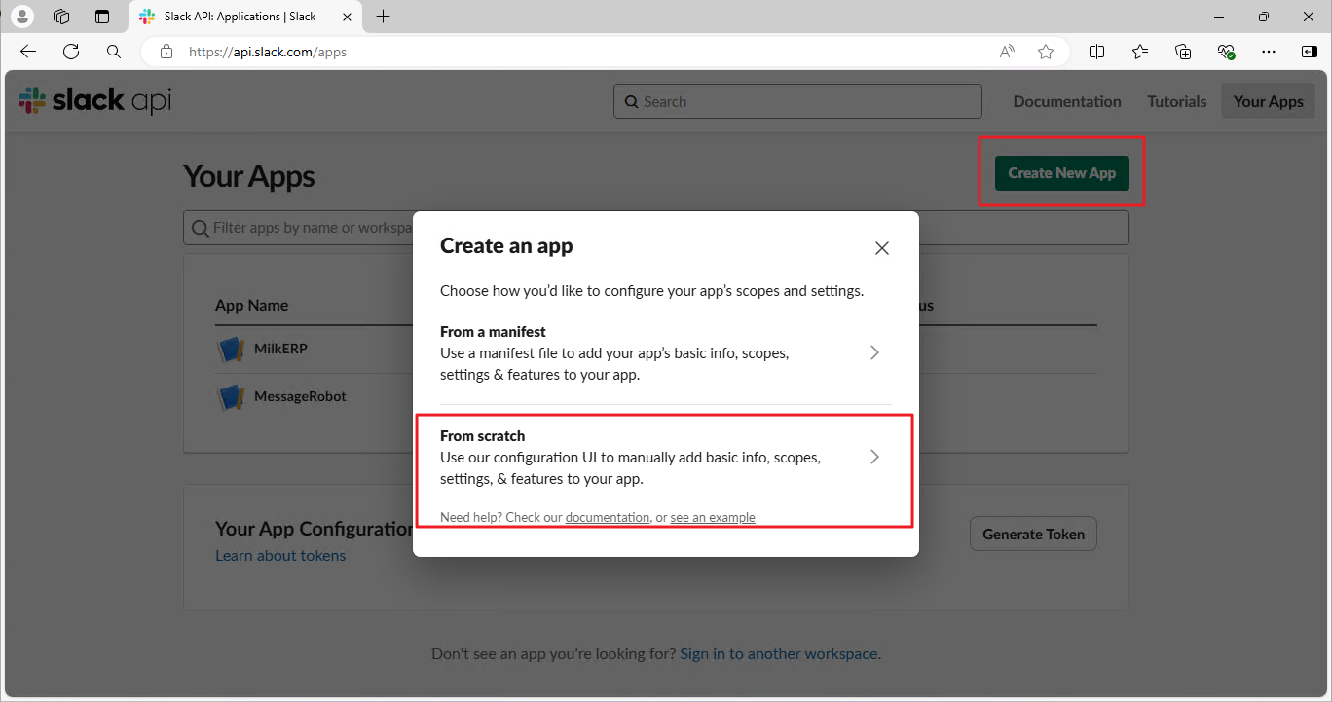Click Sign in to another workspace link
This screenshot has width=1332, height=702.
780,653
